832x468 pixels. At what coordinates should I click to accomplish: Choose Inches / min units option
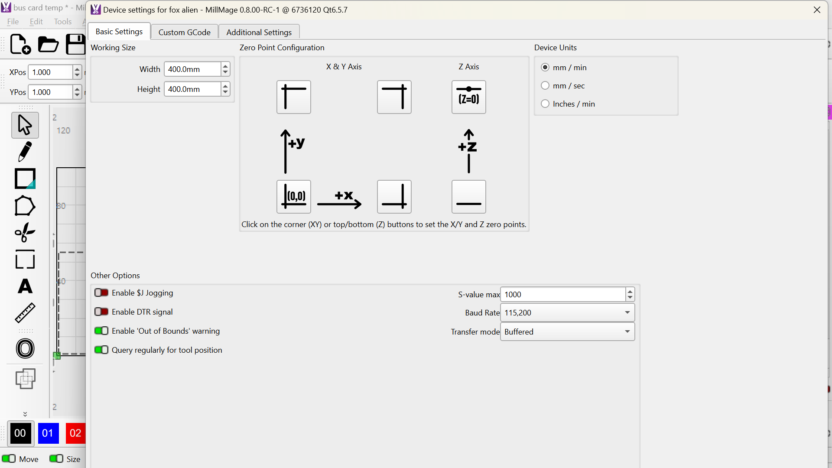545,104
